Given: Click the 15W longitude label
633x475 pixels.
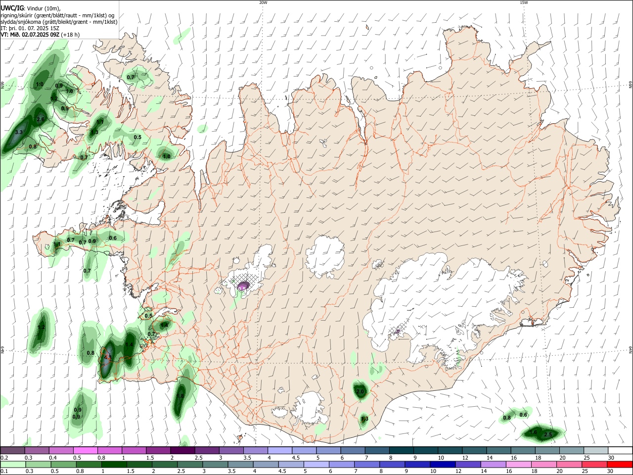Looking at the screenshot, I should 524,2.
